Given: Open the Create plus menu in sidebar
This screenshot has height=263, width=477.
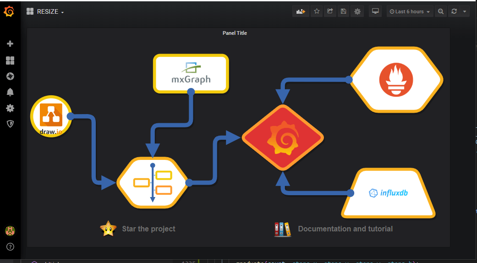Looking at the screenshot, I should tap(10, 44).
